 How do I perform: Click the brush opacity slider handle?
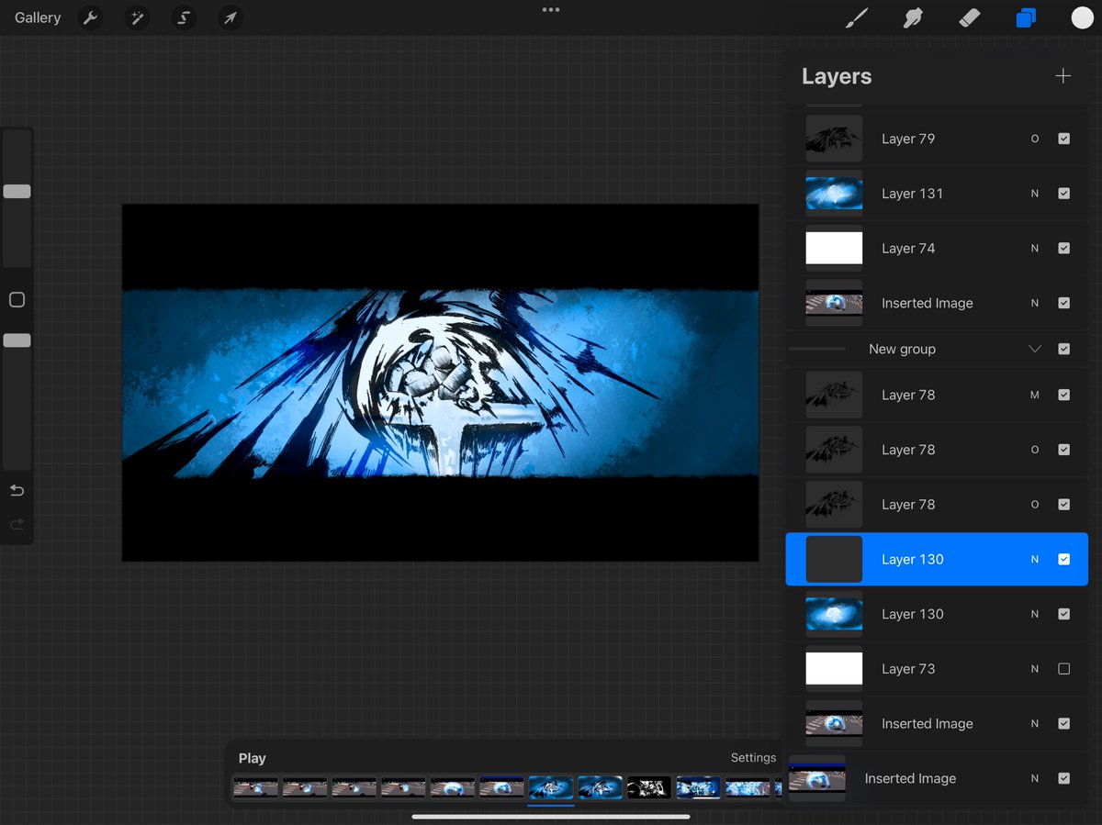click(17, 340)
